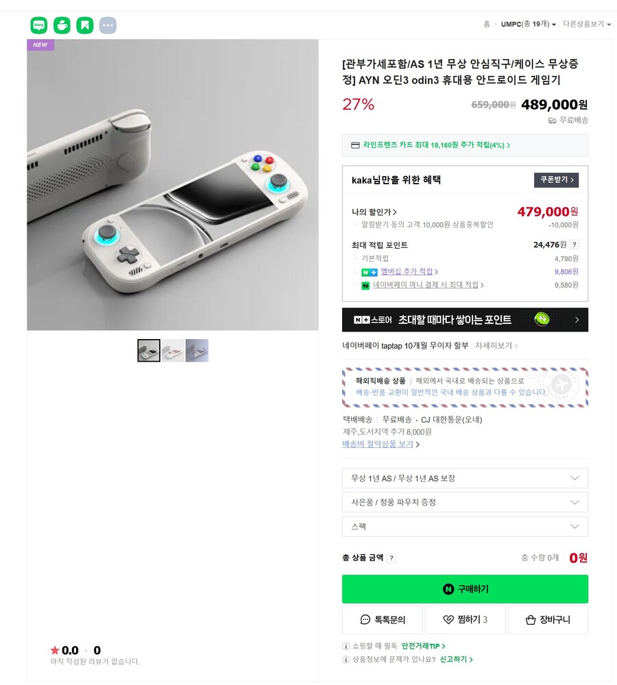This screenshot has height=685, width=617.
Task: Click the green 구매하기 button
Action: (x=465, y=589)
